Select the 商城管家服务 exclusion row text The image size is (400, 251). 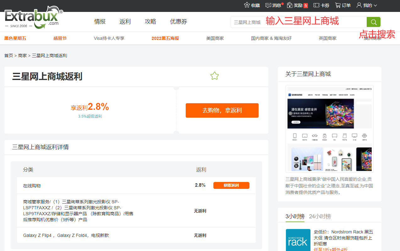[79, 211]
